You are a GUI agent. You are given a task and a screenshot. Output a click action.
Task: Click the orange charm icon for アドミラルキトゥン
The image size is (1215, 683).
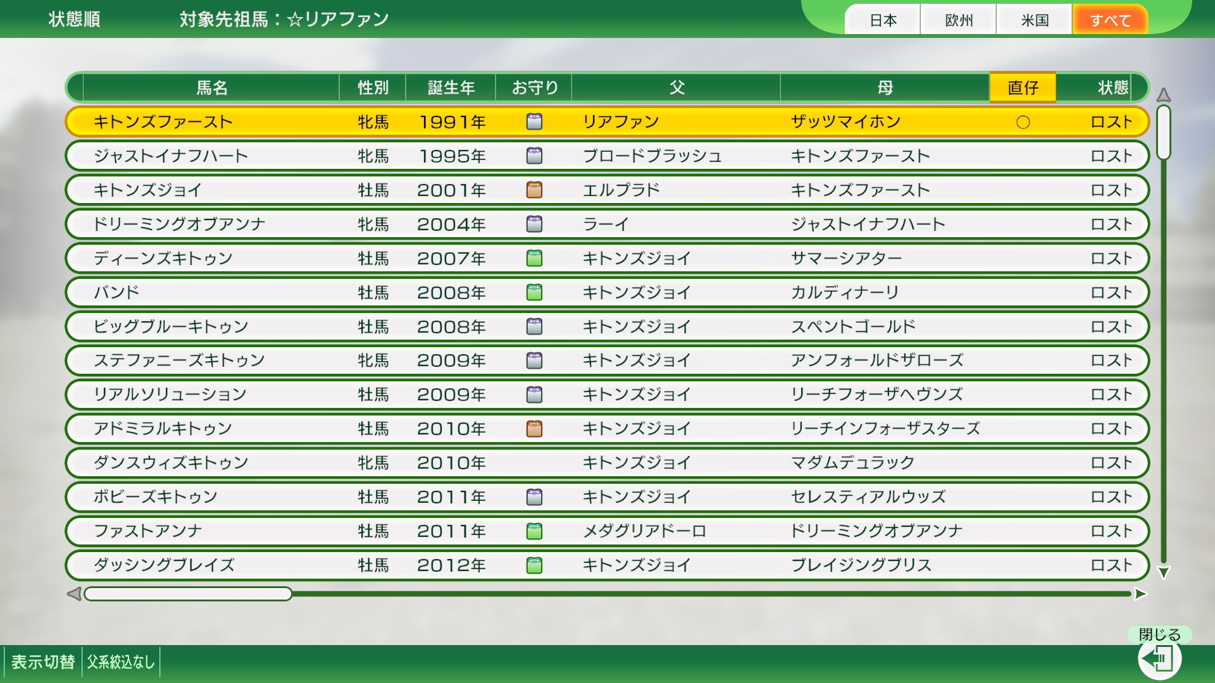(x=534, y=429)
